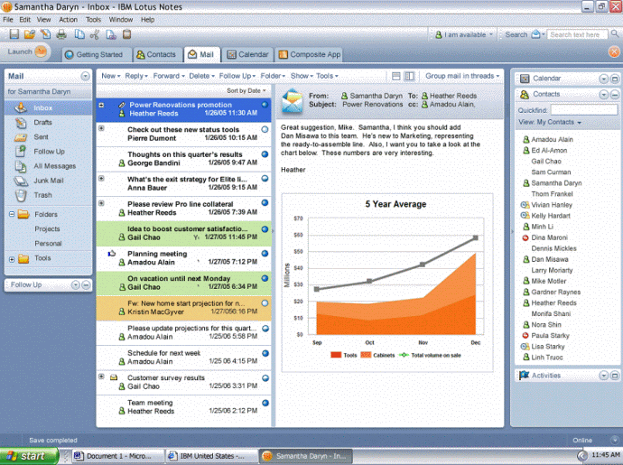Open the Reply dropdown menu
The width and height of the screenshot is (623, 465).
(x=135, y=76)
